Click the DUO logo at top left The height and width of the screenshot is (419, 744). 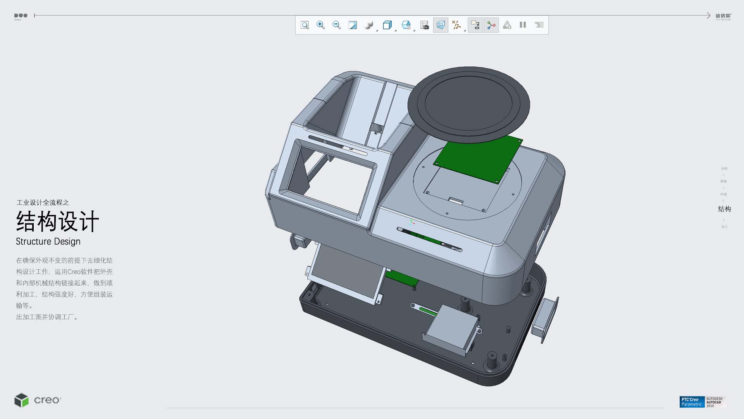coord(21,16)
